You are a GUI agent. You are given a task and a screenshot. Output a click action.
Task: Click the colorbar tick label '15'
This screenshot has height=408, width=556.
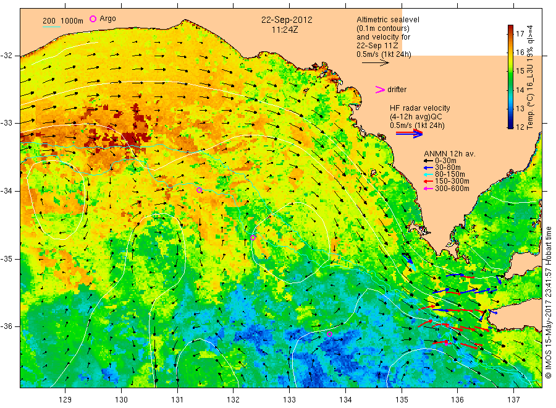(520, 71)
